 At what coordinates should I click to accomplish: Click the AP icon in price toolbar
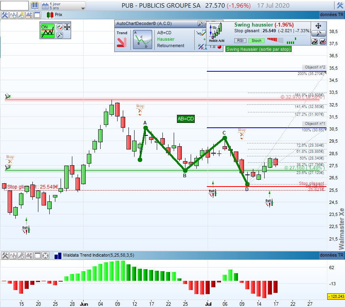pos(29,15)
